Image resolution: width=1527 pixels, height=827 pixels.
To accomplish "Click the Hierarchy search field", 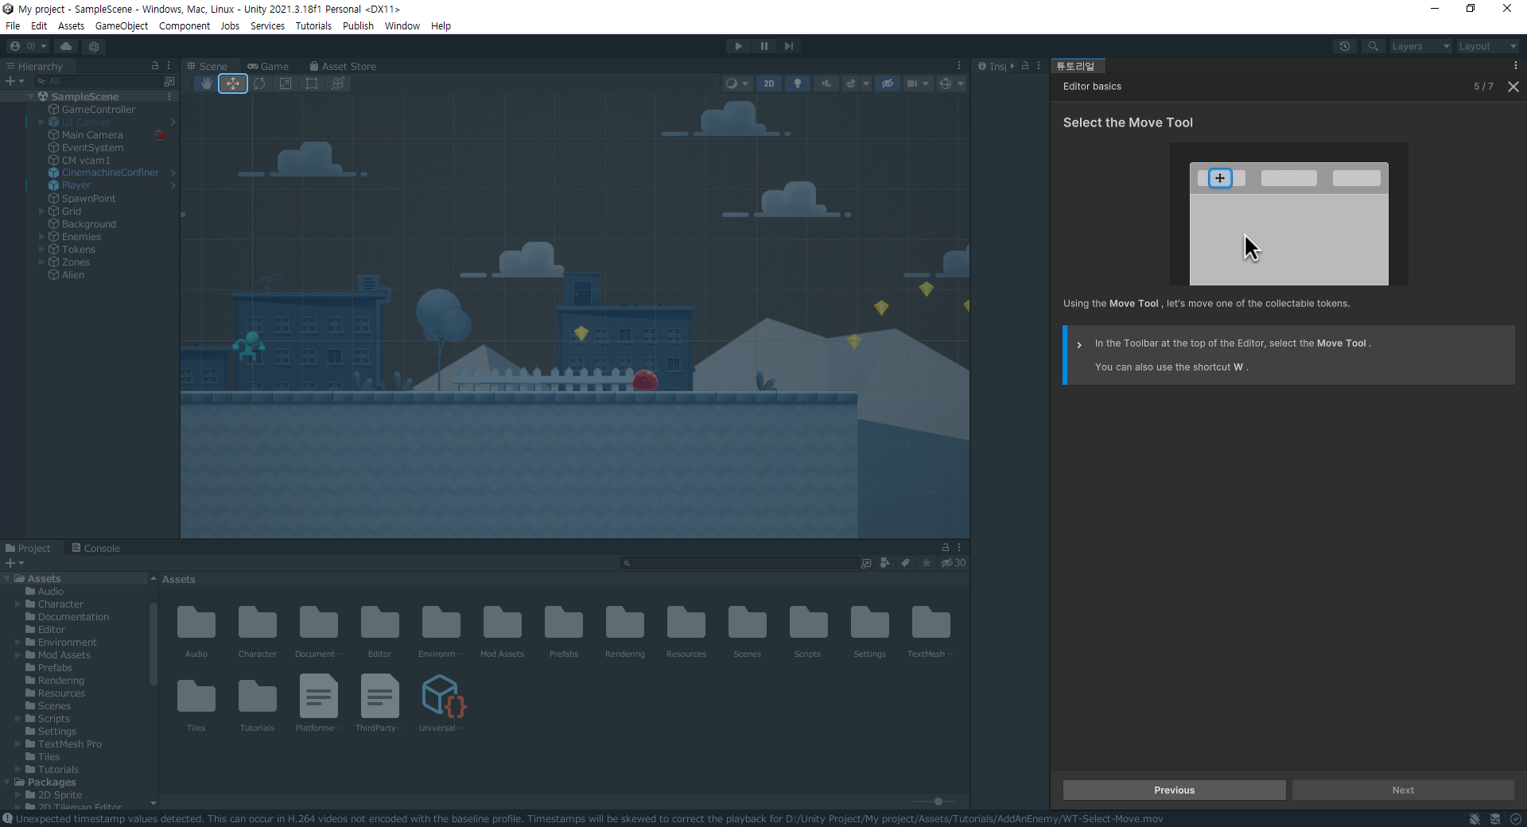I will (x=99, y=81).
